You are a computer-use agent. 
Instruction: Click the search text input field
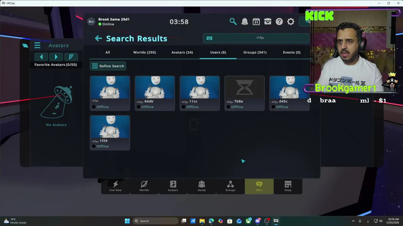coord(256,38)
